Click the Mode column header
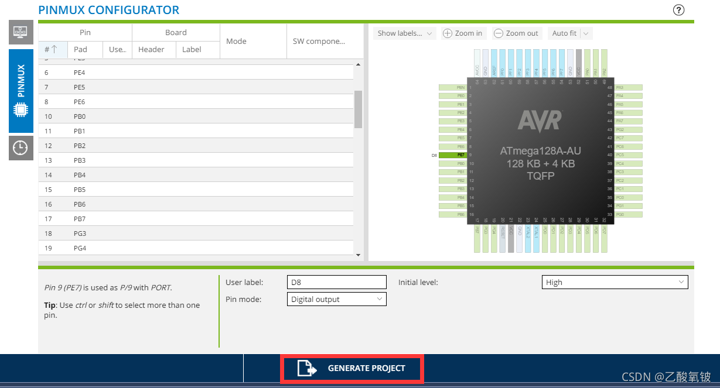The width and height of the screenshot is (720, 388). (x=254, y=41)
